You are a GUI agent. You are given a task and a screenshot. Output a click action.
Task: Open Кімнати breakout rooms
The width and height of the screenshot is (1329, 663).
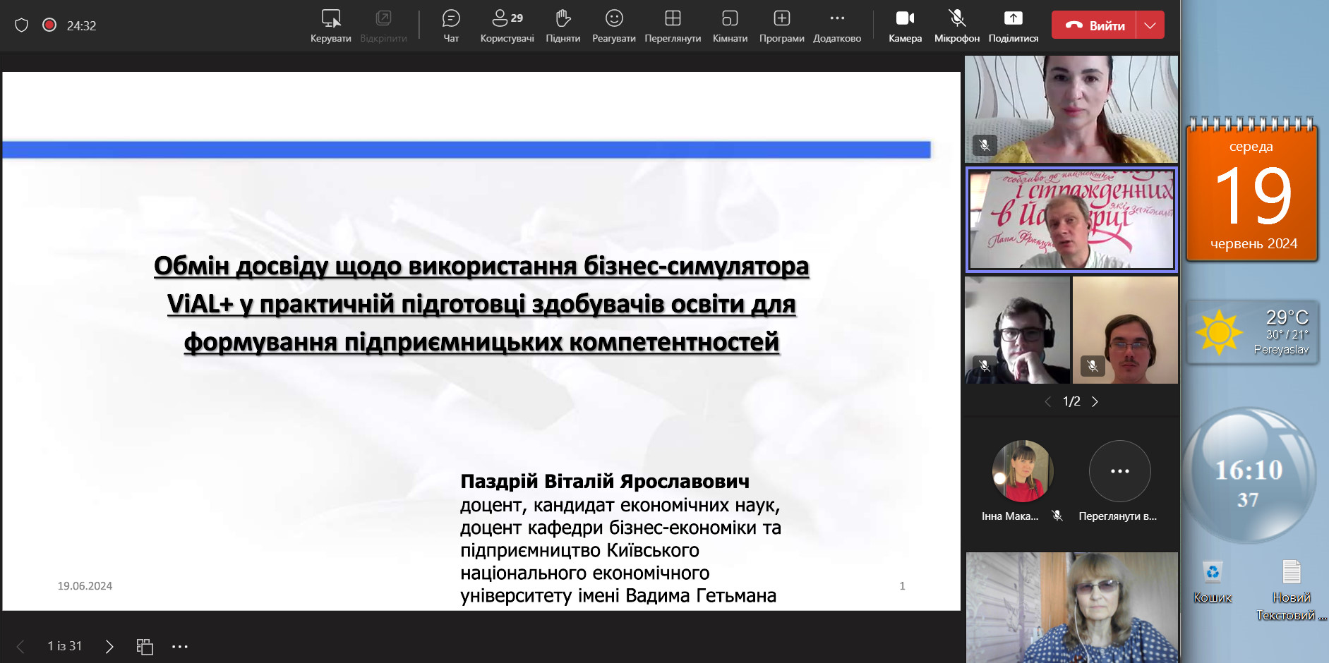click(730, 26)
